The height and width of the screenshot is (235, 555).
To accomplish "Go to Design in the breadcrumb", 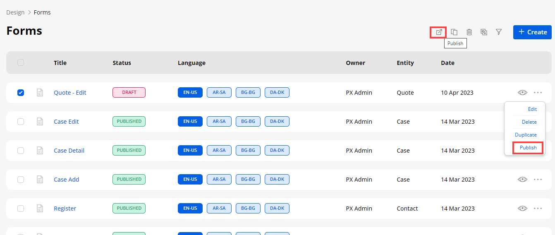I will point(15,12).
